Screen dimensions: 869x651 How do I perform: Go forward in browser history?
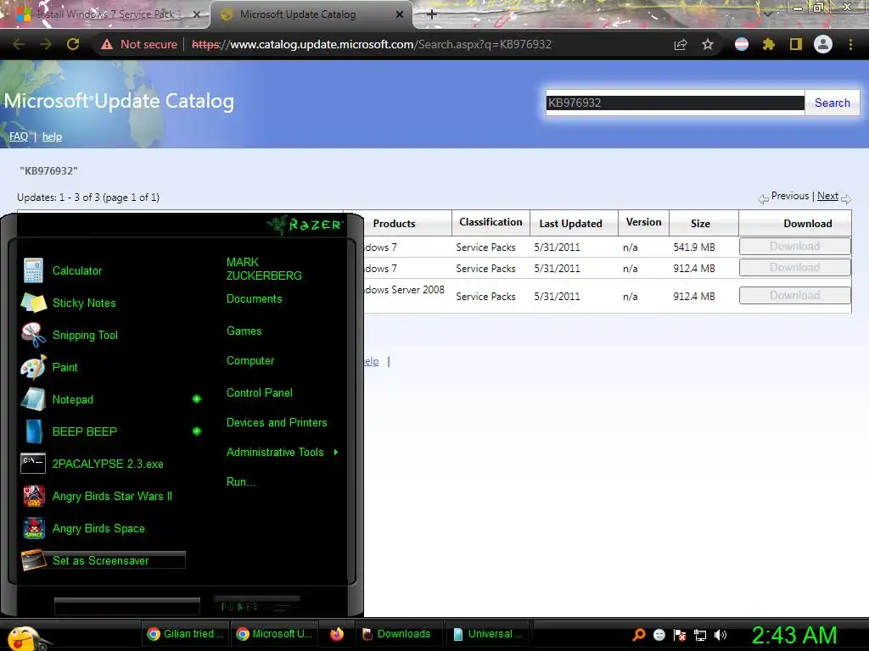pyautogui.click(x=46, y=44)
